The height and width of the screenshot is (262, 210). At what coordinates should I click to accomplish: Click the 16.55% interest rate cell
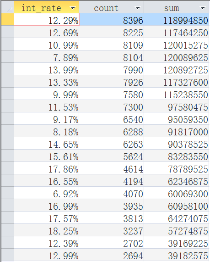47,180
